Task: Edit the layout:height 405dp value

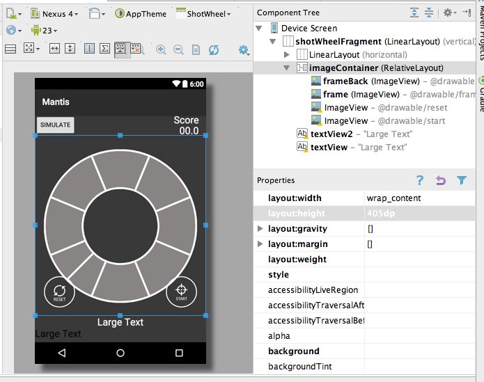Action: click(420, 214)
